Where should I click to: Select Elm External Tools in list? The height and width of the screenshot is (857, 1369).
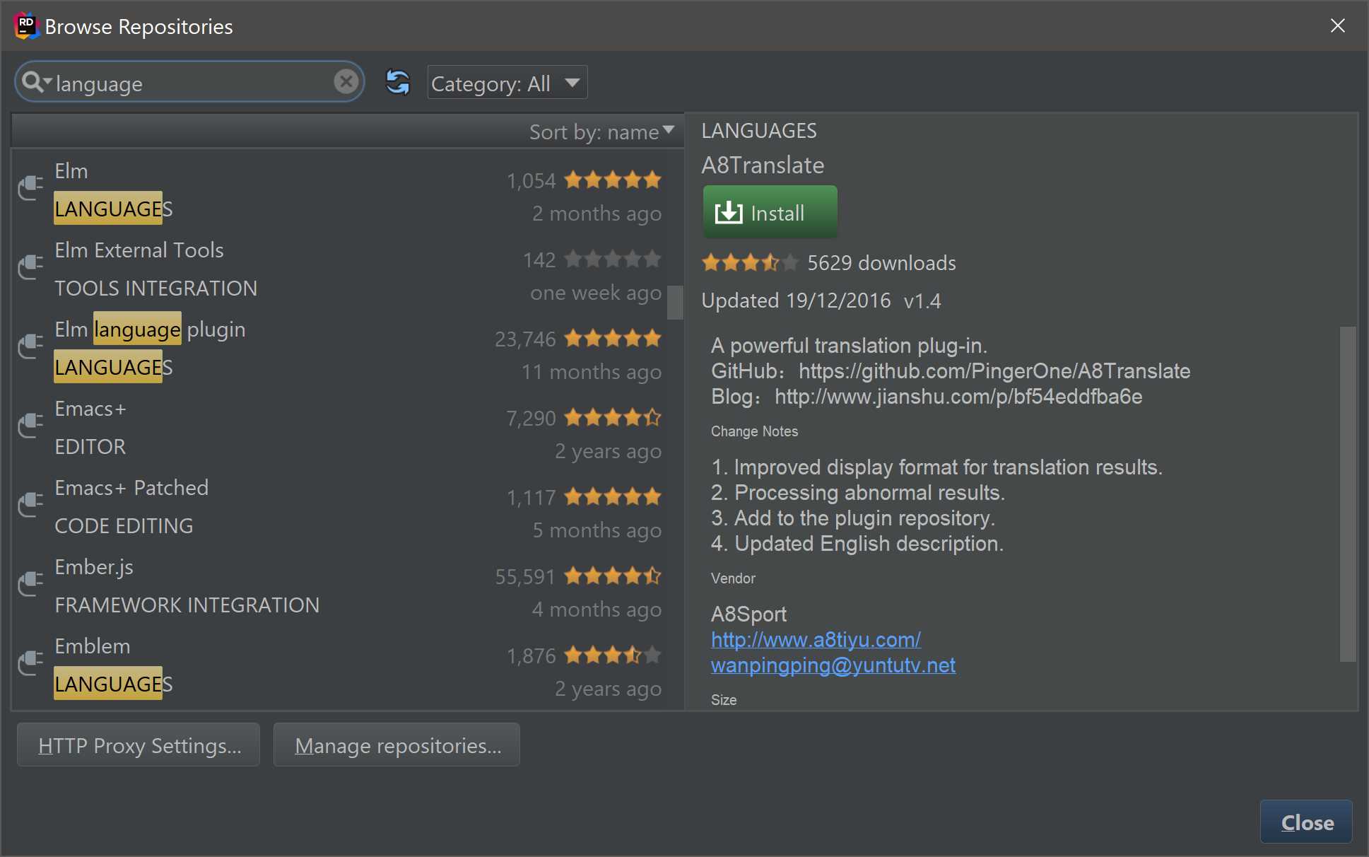pos(139,250)
